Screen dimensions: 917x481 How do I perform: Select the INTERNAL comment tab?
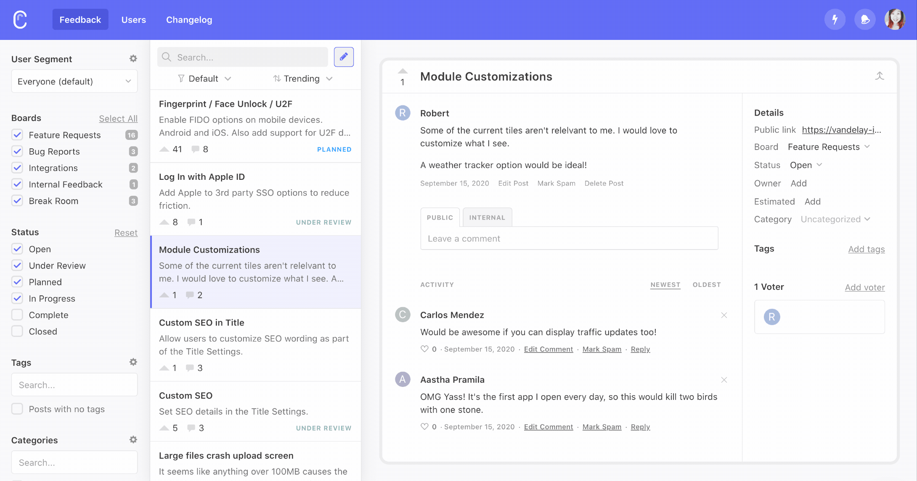click(x=487, y=217)
